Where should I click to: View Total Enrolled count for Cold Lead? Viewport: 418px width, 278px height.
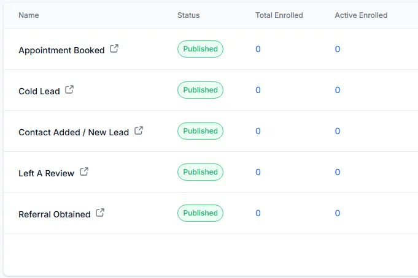point(258,90)
